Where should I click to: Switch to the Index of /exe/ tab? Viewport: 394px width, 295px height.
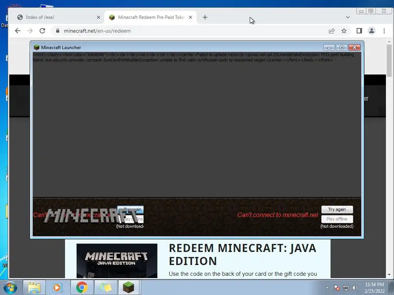point(58,17)
